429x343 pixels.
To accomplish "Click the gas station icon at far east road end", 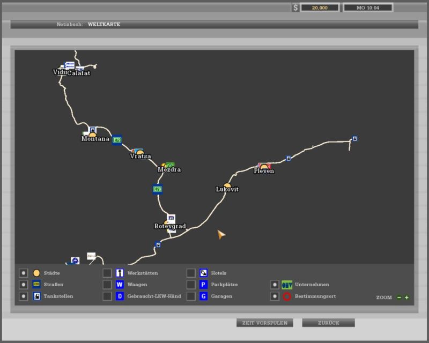I will (354, 139).
